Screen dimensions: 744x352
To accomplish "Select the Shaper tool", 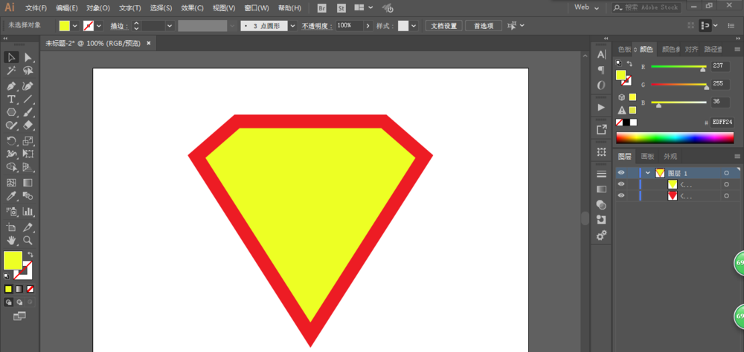I will (x=11, y=126).
